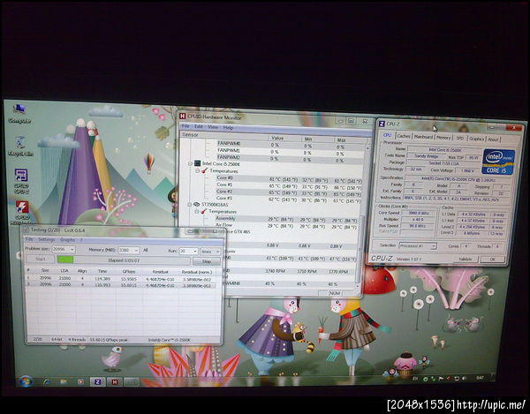Open HWMonitor Edit menu

[199, 126]
